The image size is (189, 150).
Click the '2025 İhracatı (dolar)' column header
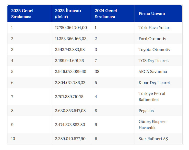71,14
